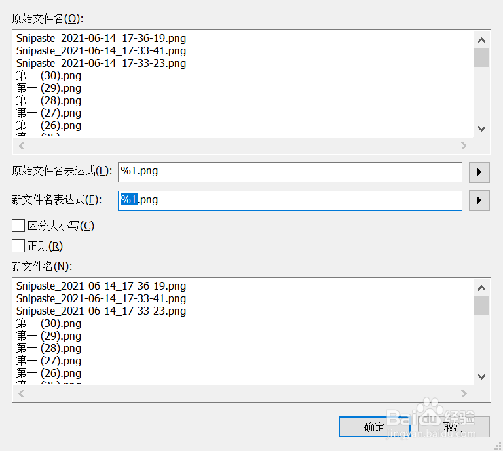Click up arrow of original filenames scrollbar
Image resolution: width=503 pixels, height=451 pixels.
coord(481,40)
